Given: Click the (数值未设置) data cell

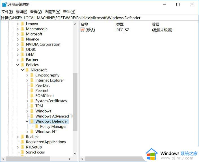Looking at the screenshot, I should click(x=162, y=30).
